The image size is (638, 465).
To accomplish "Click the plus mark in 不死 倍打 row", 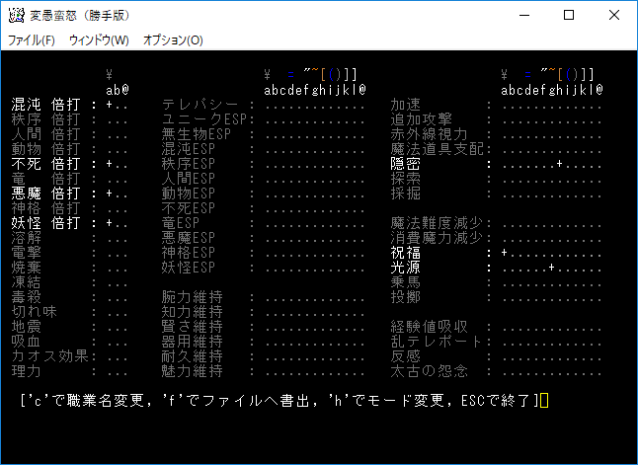I will pos(109,164).
